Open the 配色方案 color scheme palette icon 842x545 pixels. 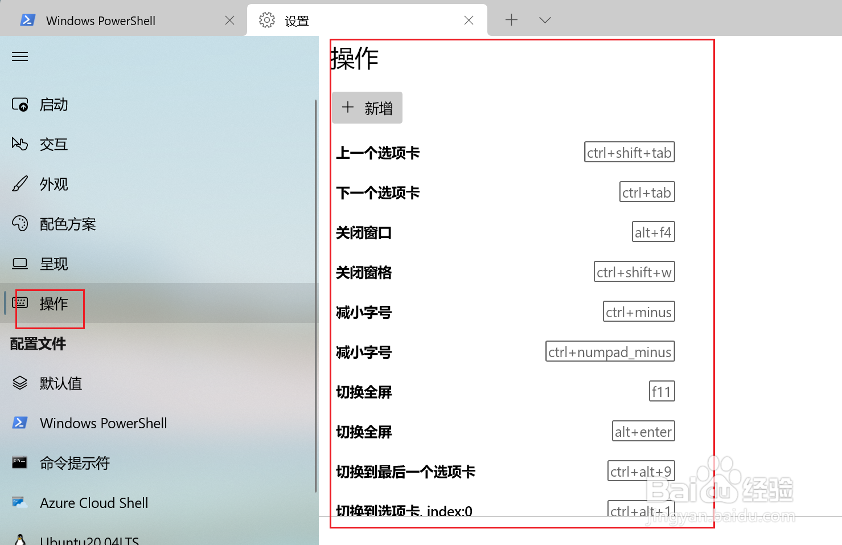(x=20, y=224)
